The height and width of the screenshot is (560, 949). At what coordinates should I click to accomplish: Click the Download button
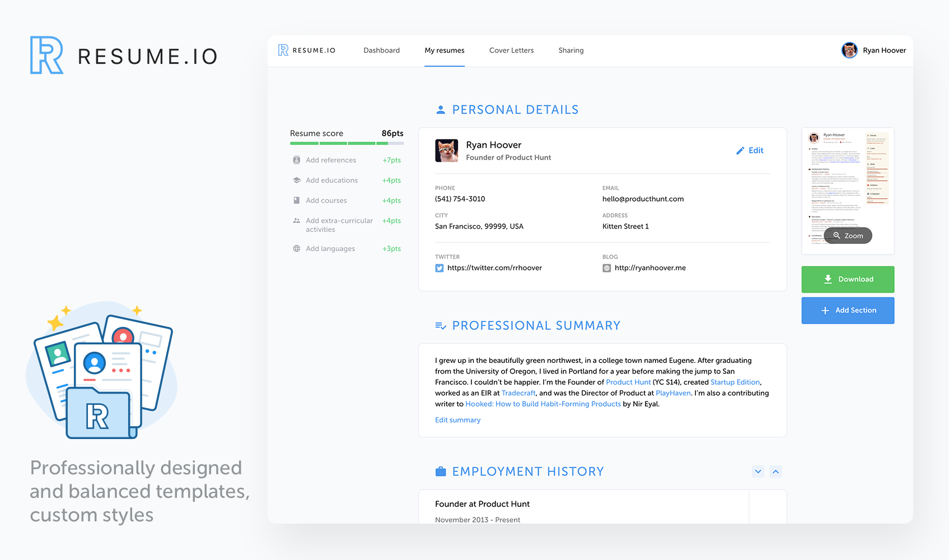pos(847,279)
